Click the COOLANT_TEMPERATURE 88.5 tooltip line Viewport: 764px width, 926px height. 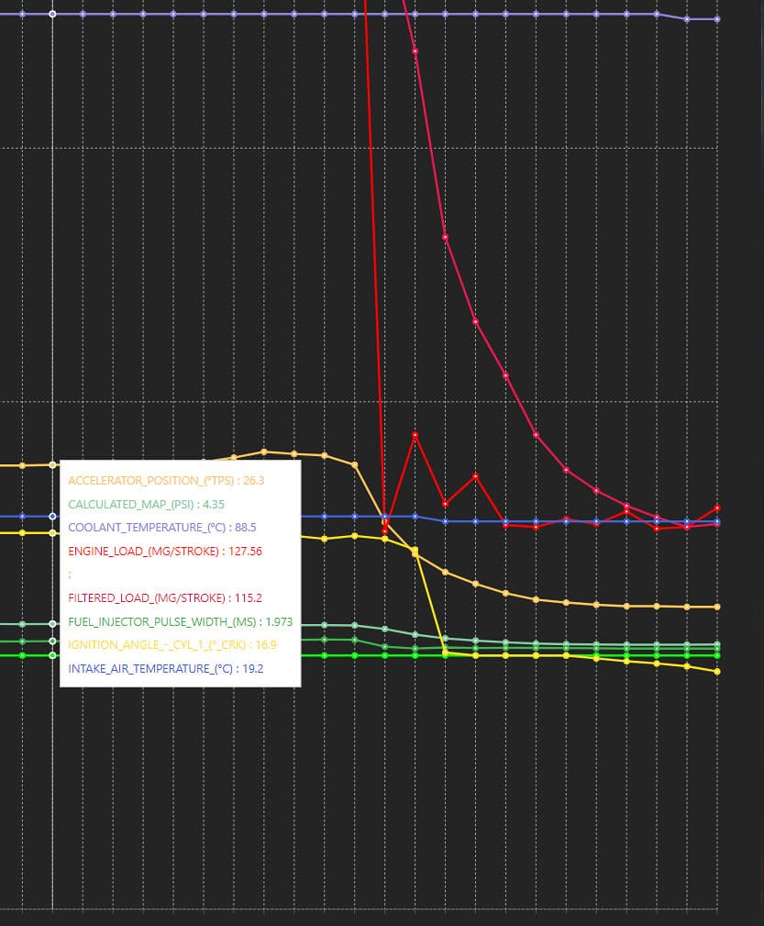click(161, 528)
